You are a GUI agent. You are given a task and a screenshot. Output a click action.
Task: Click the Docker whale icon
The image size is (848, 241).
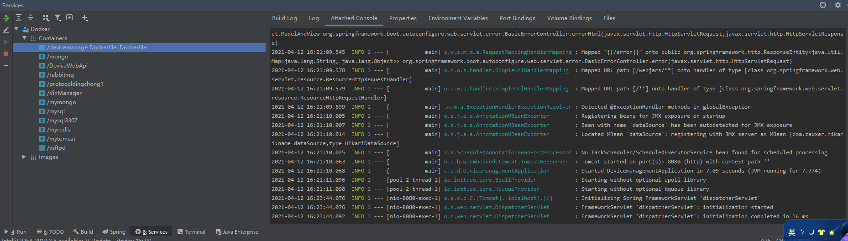26,29
